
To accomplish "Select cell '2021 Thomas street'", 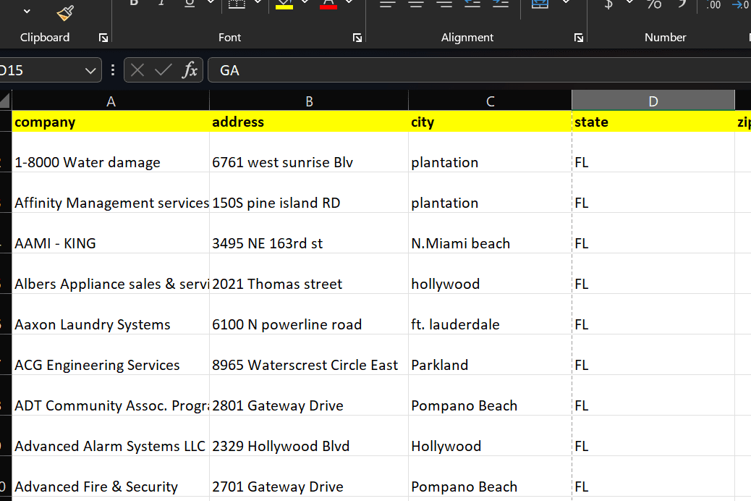I will 309,274.
